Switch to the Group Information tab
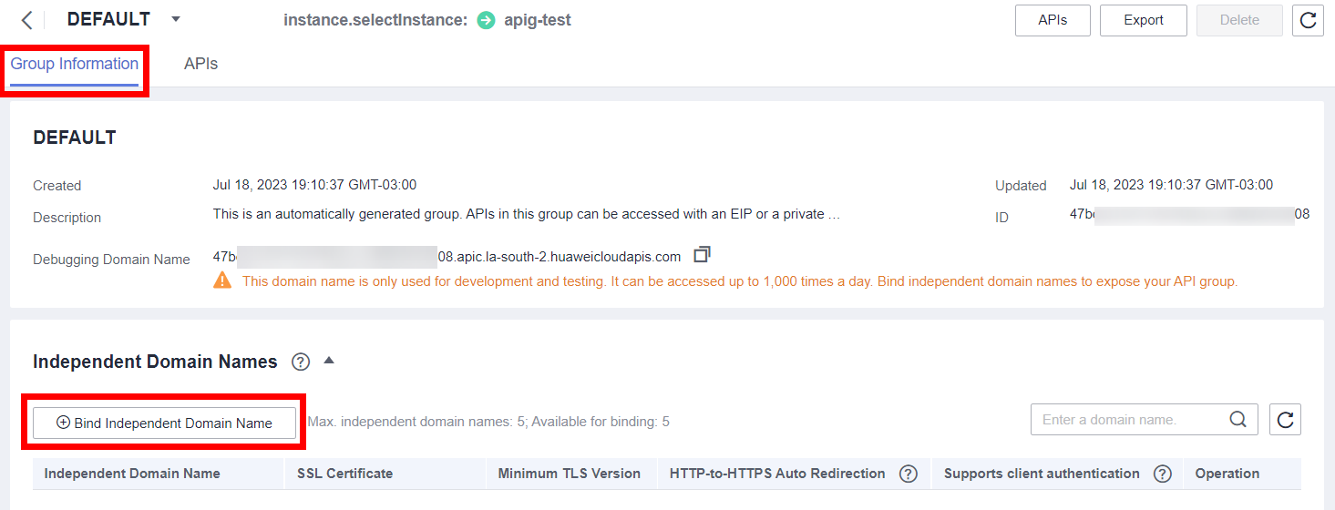The image size is (1335, 510). point(75,64)
